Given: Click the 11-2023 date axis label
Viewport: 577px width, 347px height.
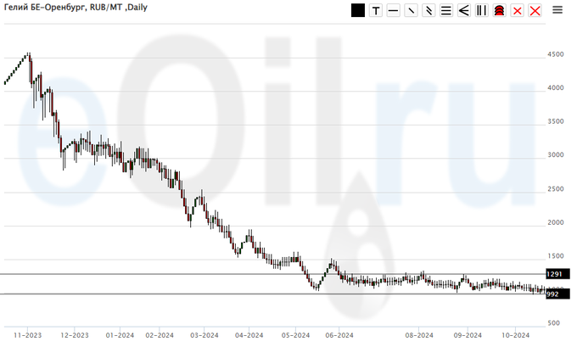Looking at the screenshot, I should [x=29, y=334].
